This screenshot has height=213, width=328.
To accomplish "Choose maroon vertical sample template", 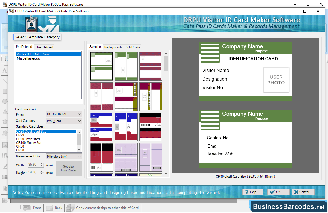I will [101, 97].
